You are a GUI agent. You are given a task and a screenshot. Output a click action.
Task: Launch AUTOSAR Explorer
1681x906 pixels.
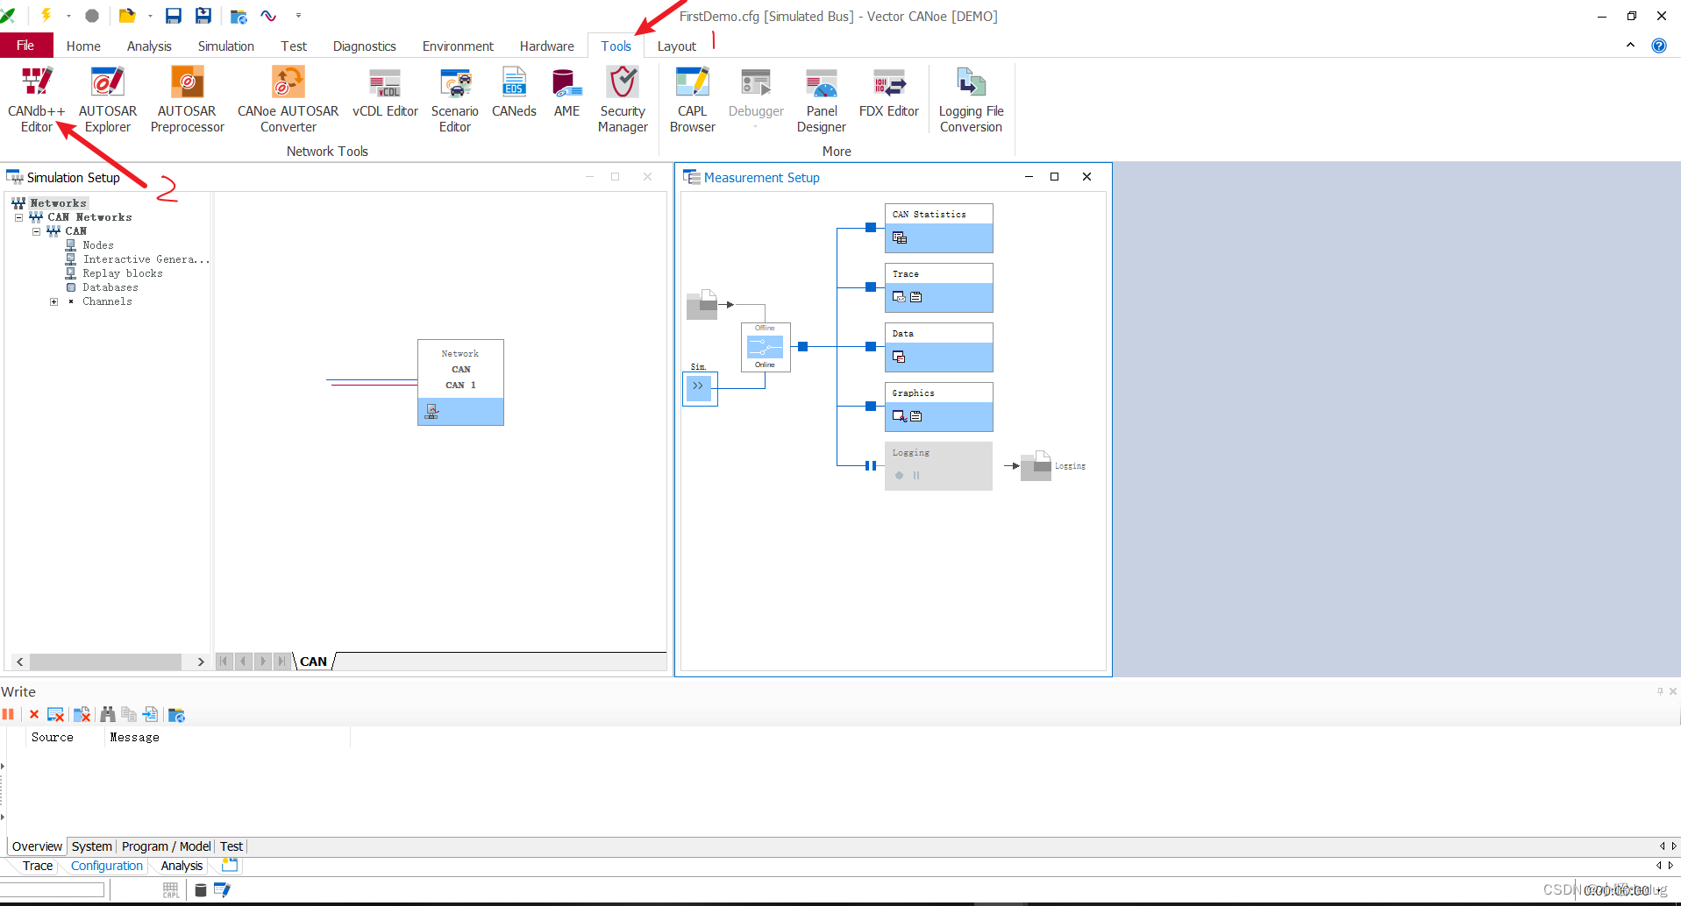[108, 100]
